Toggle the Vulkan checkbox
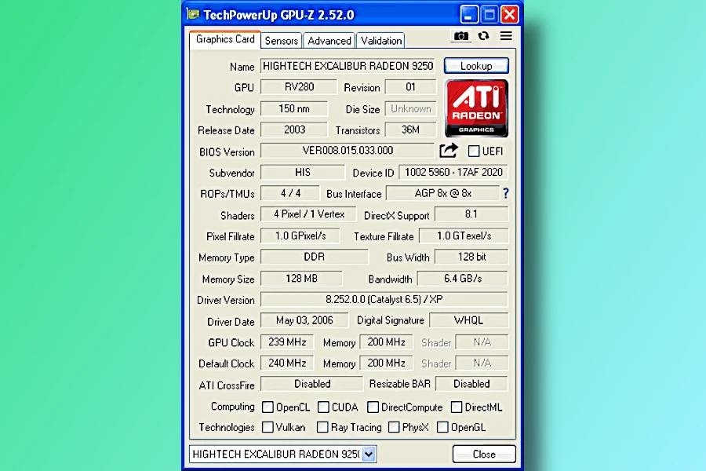The image size is (706, 471). 267,427
